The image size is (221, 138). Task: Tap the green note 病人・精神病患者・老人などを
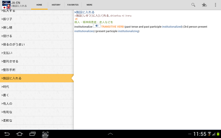(94, 22)
